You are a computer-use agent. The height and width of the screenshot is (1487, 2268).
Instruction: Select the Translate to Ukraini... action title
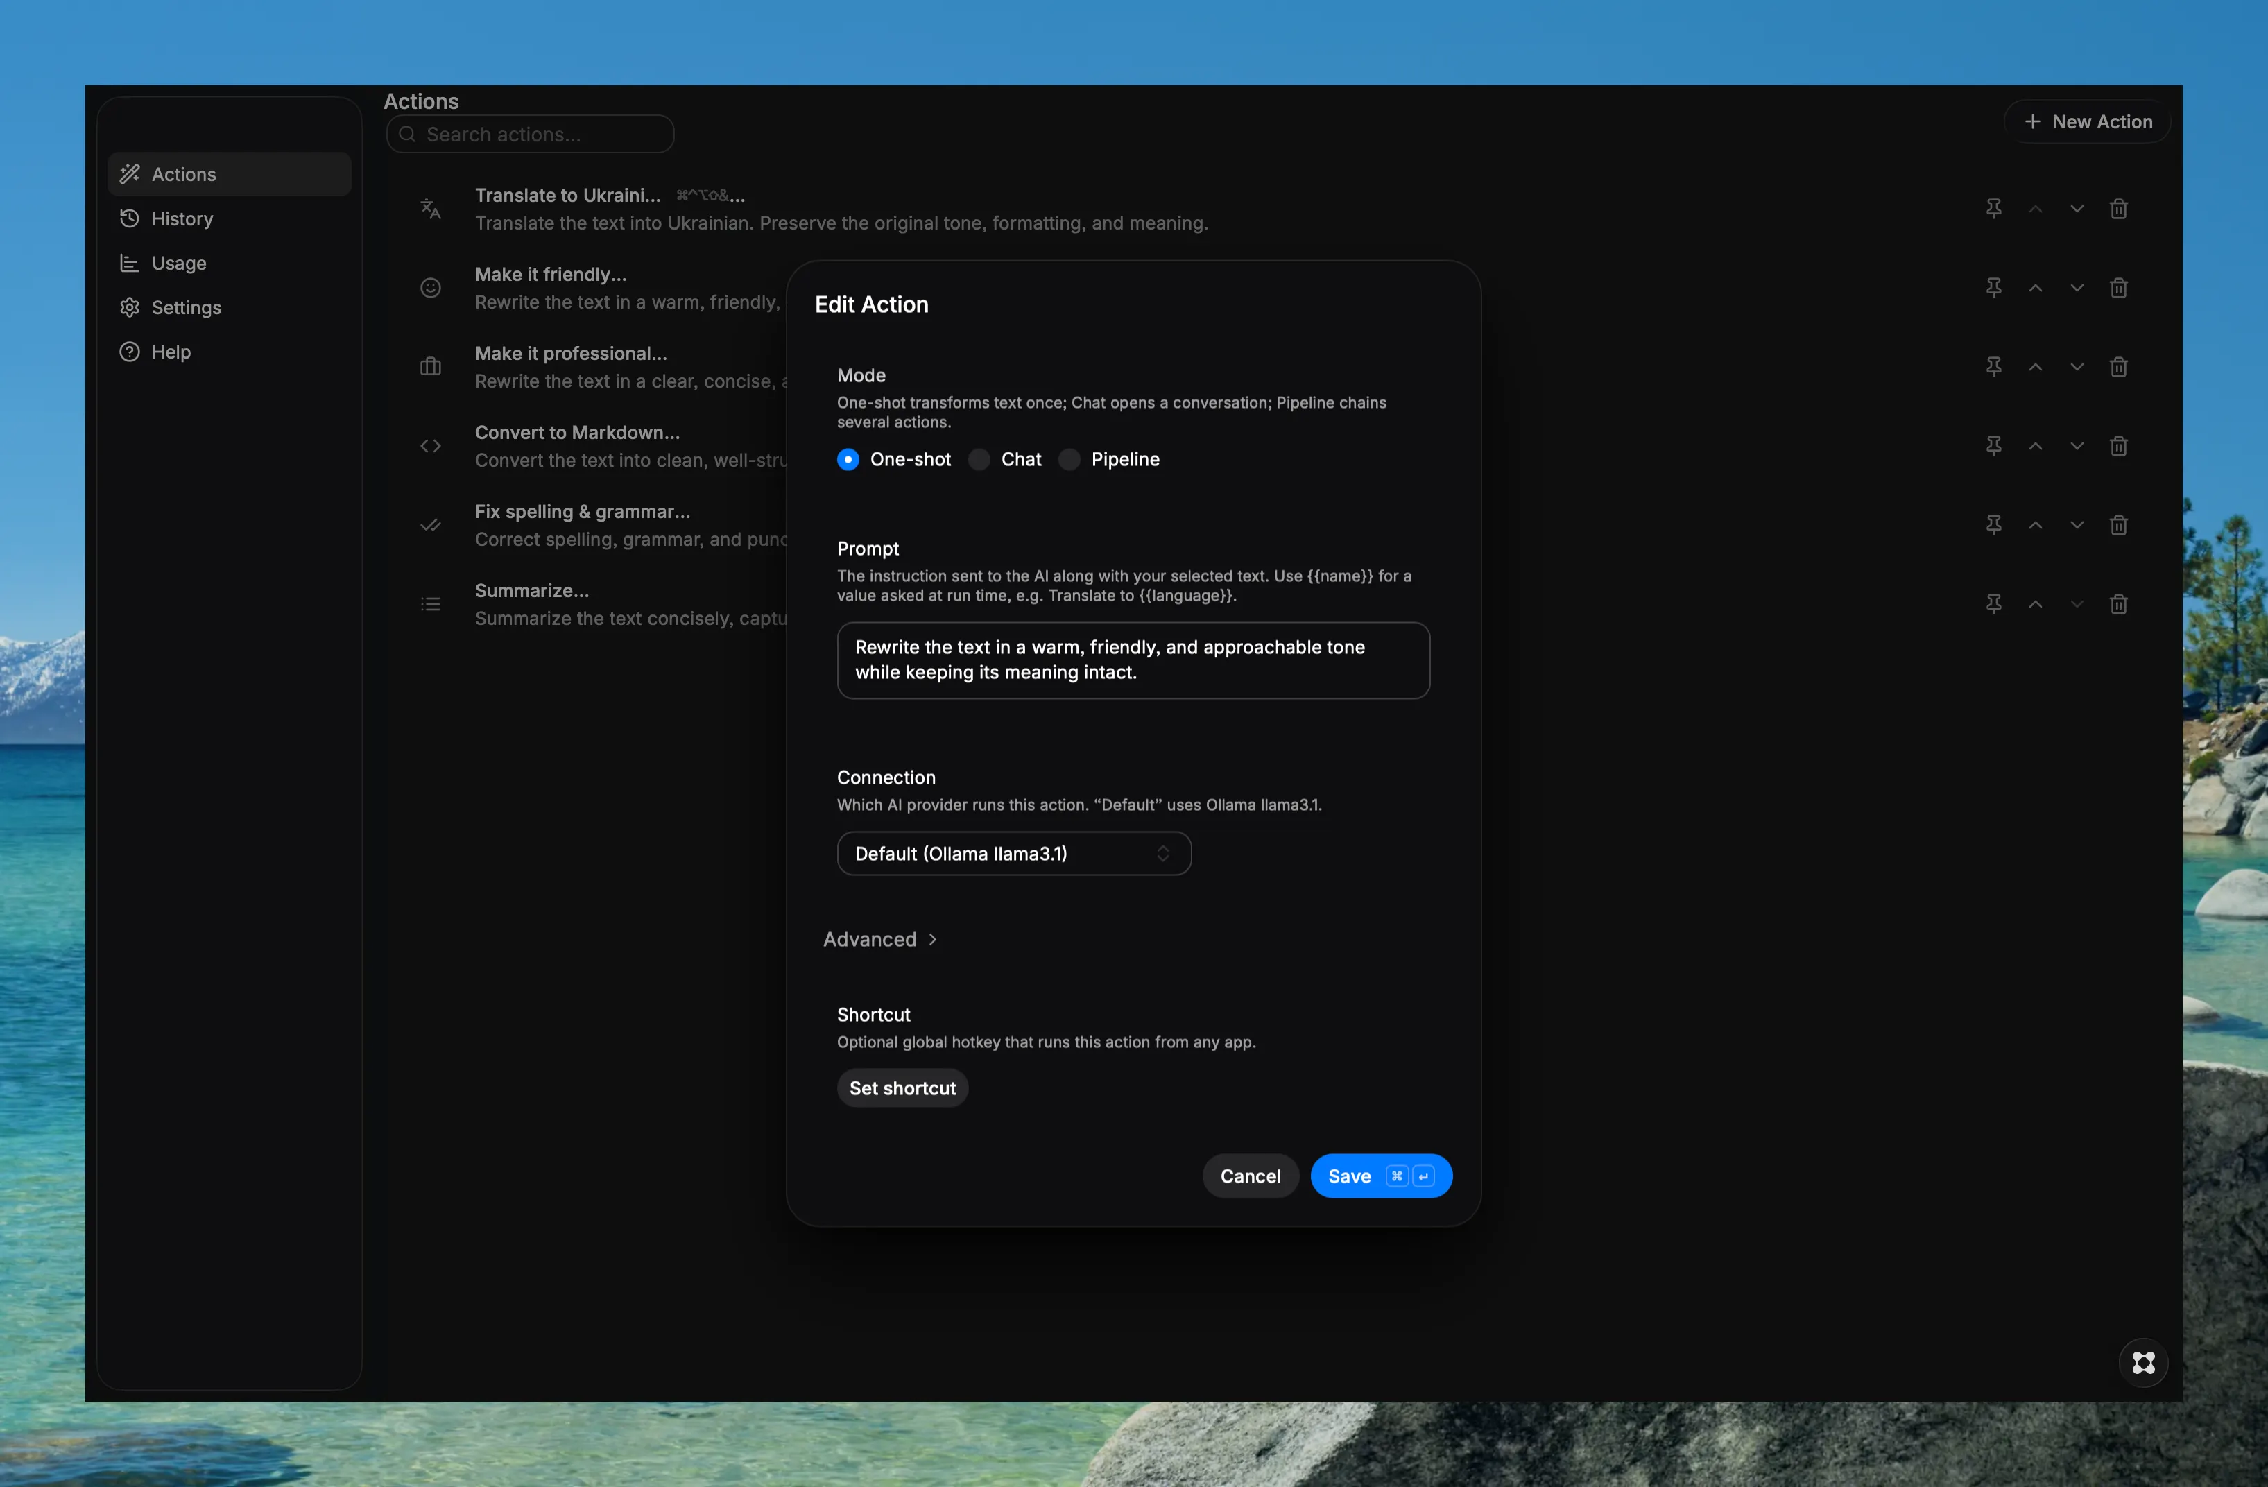(568, 196)
